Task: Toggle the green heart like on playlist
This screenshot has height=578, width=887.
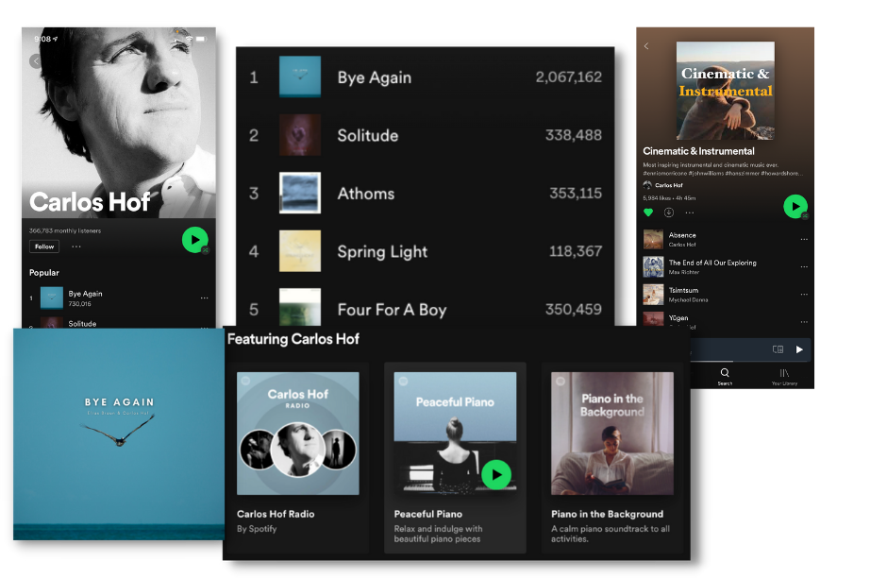Action: click(x=648, y=212)
